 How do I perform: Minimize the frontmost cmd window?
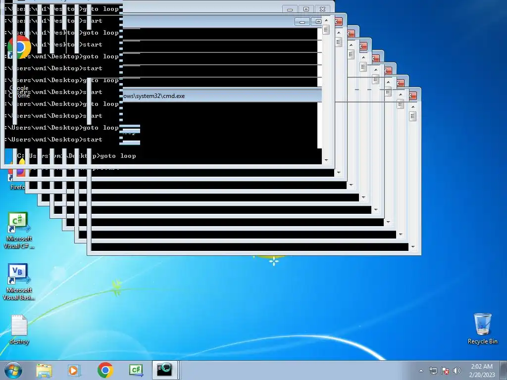point(290,9)
